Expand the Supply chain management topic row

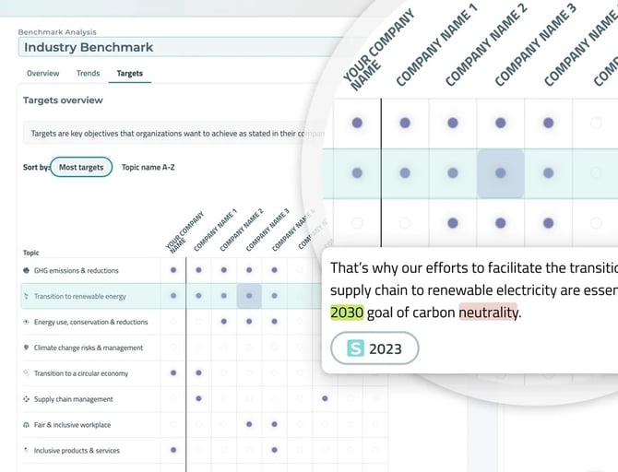(x=73, y=399)
